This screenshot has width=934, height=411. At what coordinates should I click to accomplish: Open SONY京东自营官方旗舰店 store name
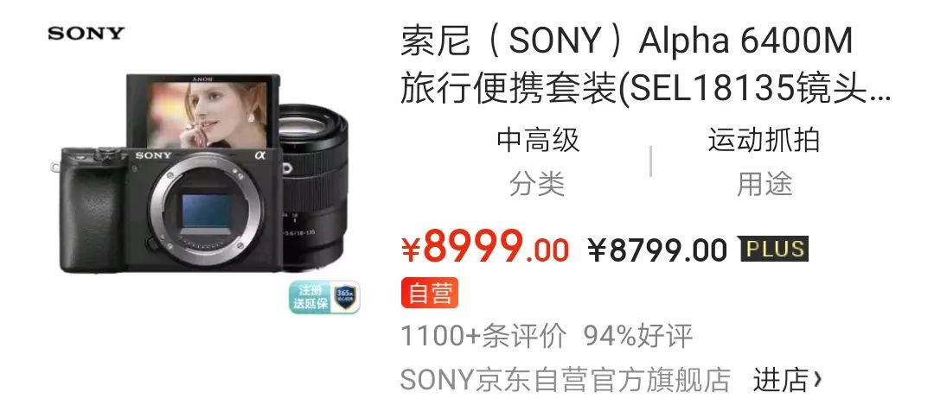pyautogui.click(x=566, y=379)
